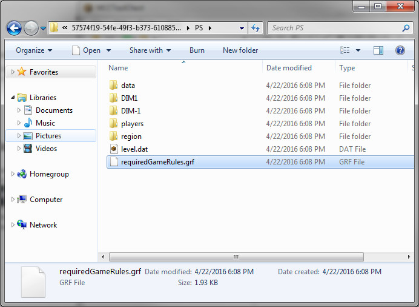Viewport: 419px width, 307px height.
Task: Select the Music library
Action: click(45, 123)
